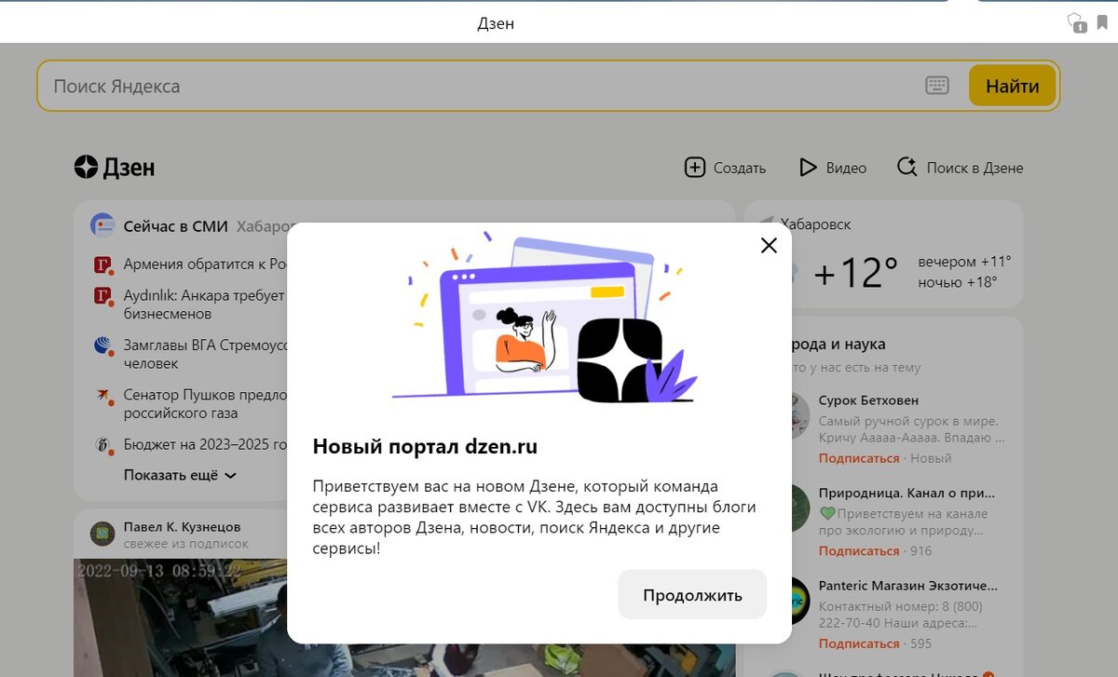Subscribe to Сурок Бетховен channel

pos(859,458)
